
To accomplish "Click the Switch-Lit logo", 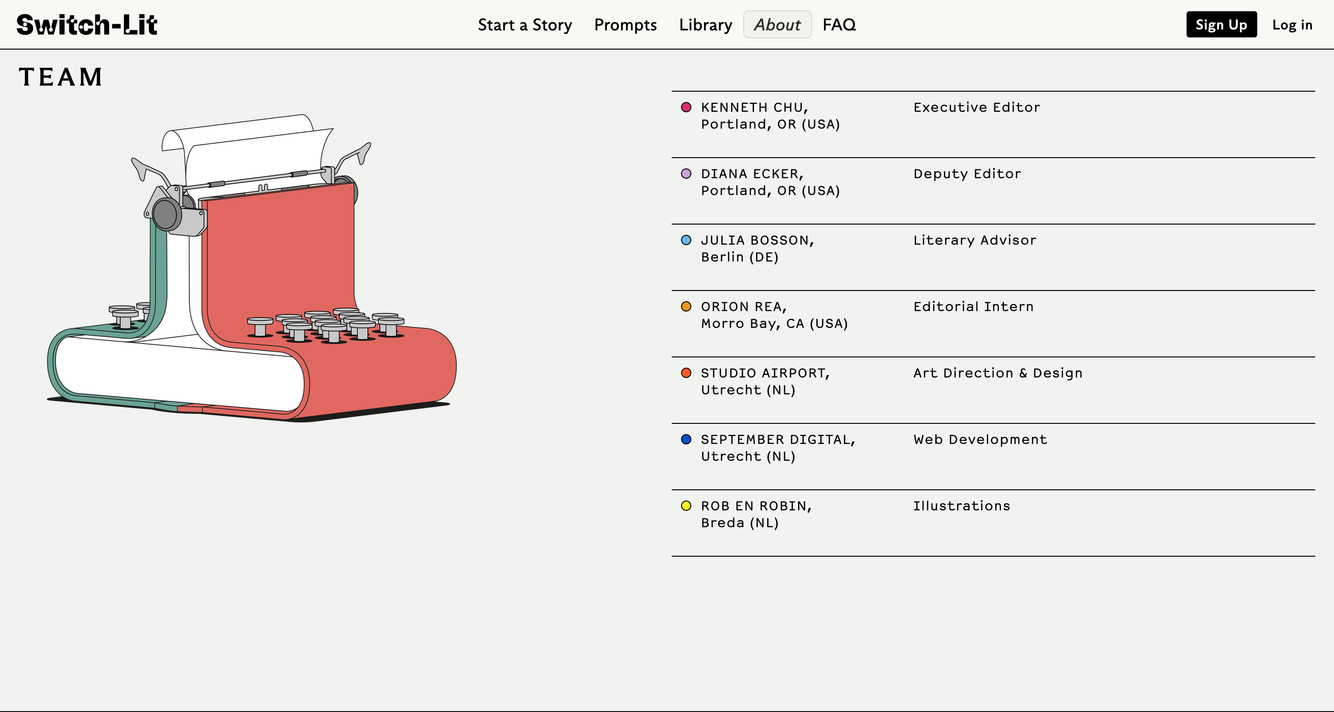I will click(x=87, y=25).
